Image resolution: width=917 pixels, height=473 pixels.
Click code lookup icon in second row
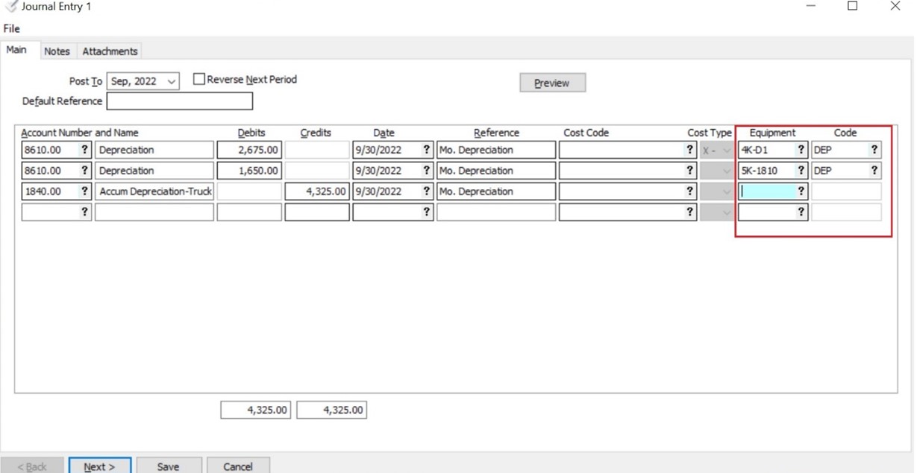[874, 171]
